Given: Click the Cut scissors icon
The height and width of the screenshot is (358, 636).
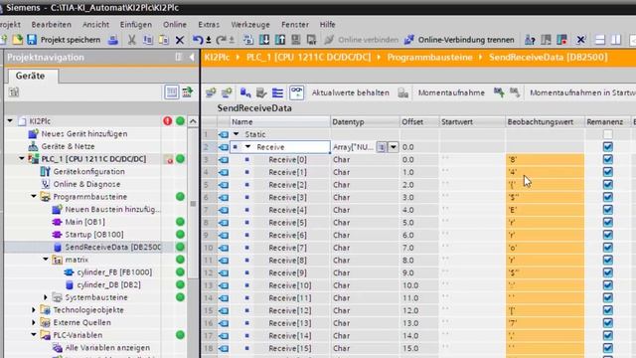Looking at the screenshot, I should coord(131,40).
